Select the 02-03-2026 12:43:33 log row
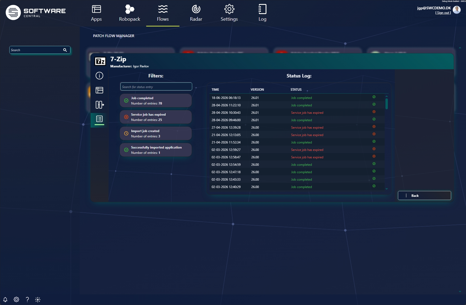Image resolution: width=466 pixels, height=305 pixels. click(297, 179)
